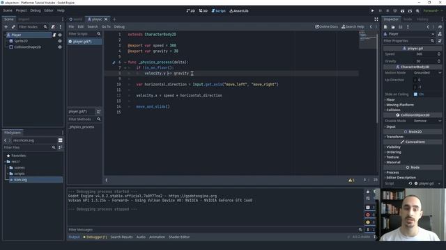Open the Project menu

tap(21, 10)
